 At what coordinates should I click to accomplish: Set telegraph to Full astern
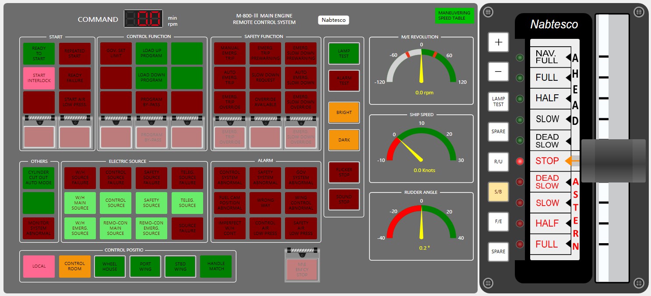pos(550,244)
